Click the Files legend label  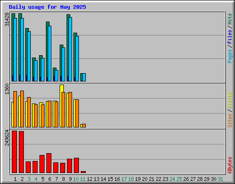point(229,37)
